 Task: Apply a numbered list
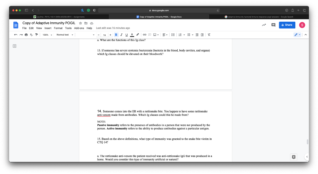pyautogui.click(x=180, y=35)
